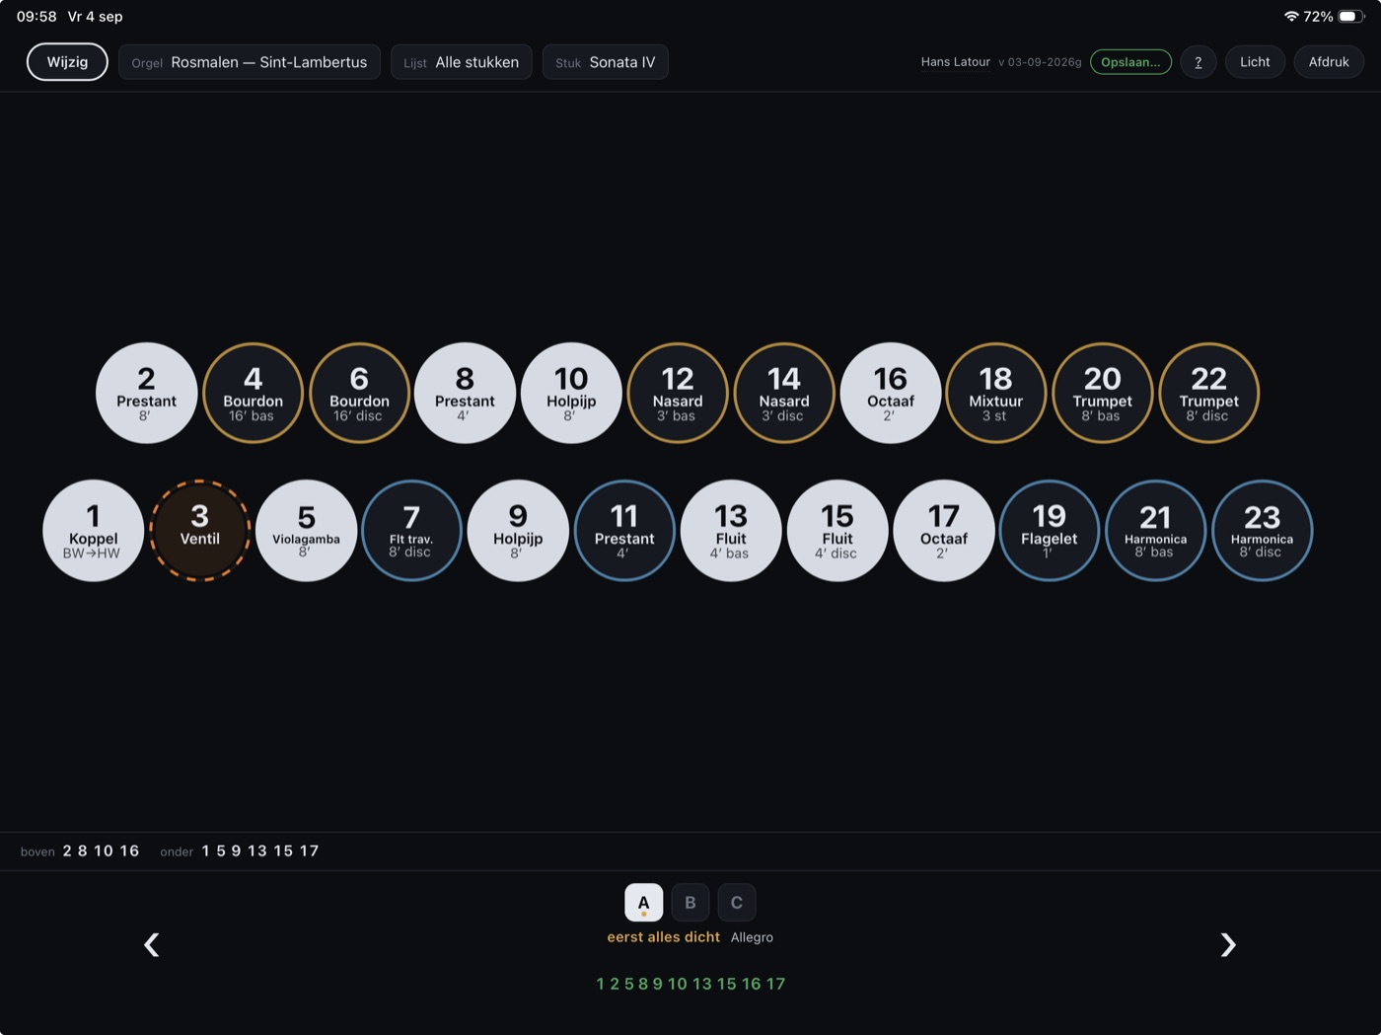1381x1035 pixels.
Task: Click the Wijzig edit button
Action: (x=67, y=62)
